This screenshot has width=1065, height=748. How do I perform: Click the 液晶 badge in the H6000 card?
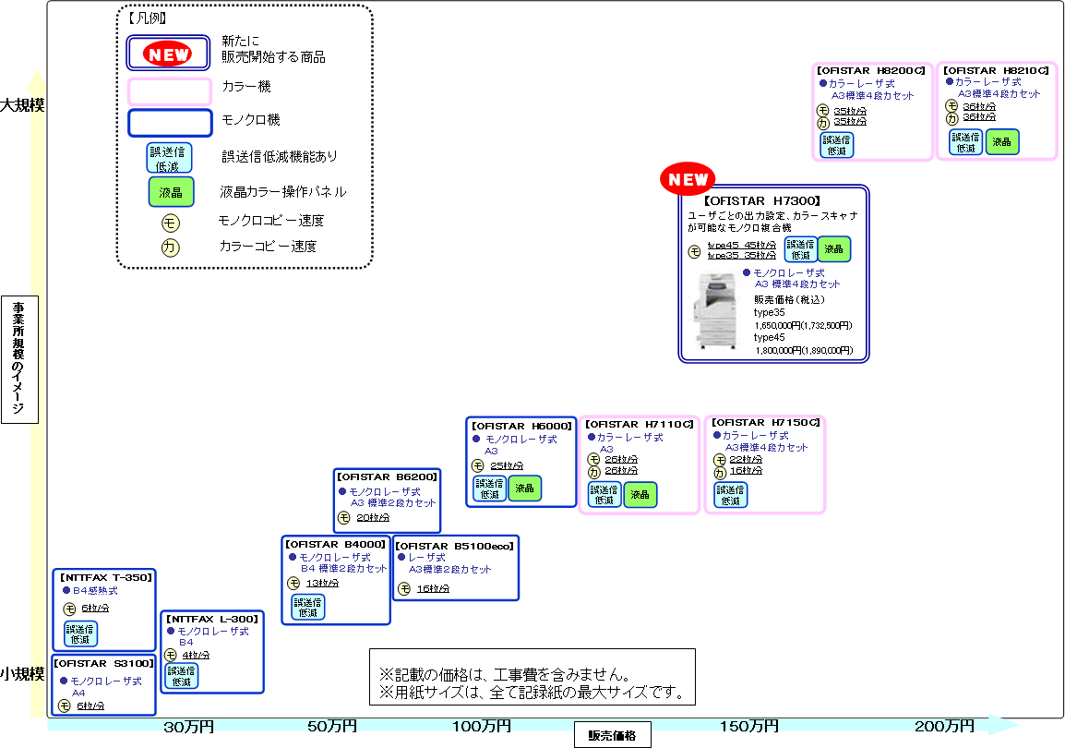(524, 489)
